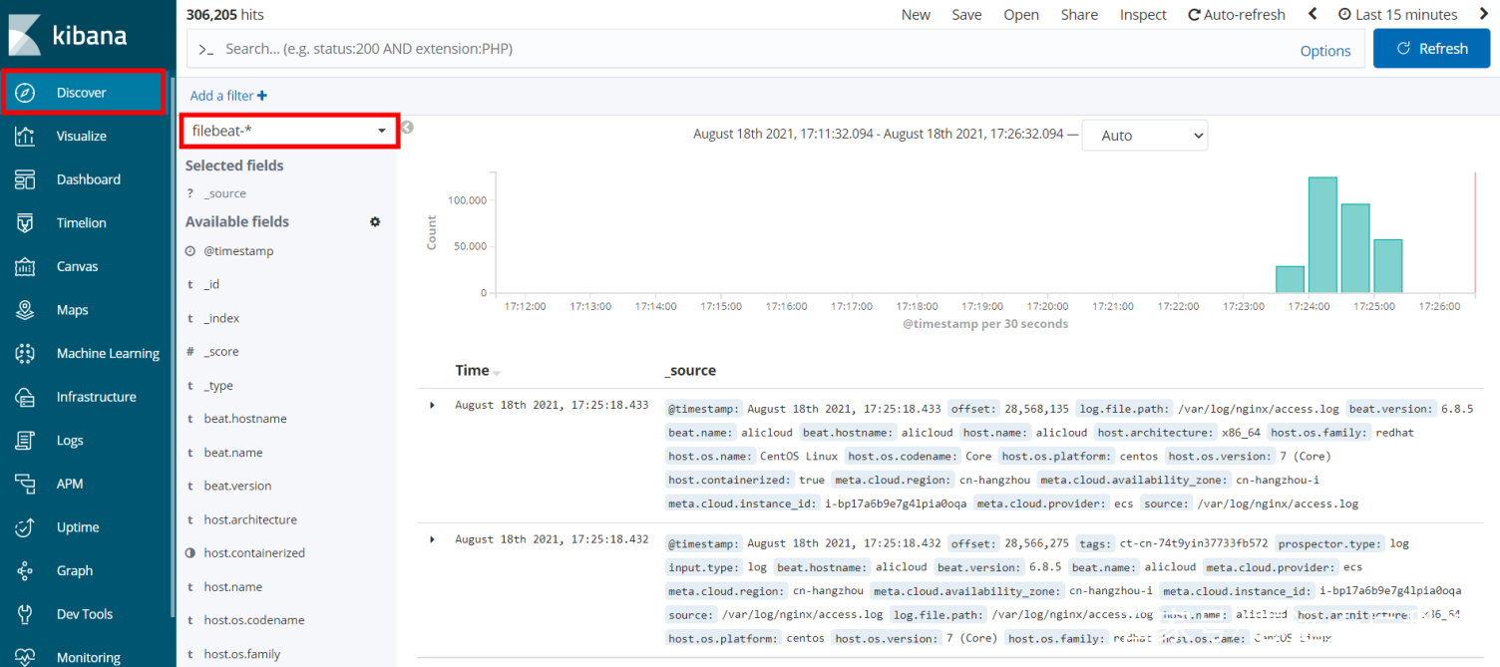Open the Auto interval dropdown

click(x=1144, y=136)
